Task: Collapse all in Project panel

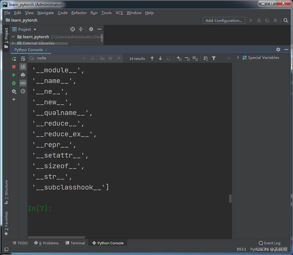Action: [81, 29]
